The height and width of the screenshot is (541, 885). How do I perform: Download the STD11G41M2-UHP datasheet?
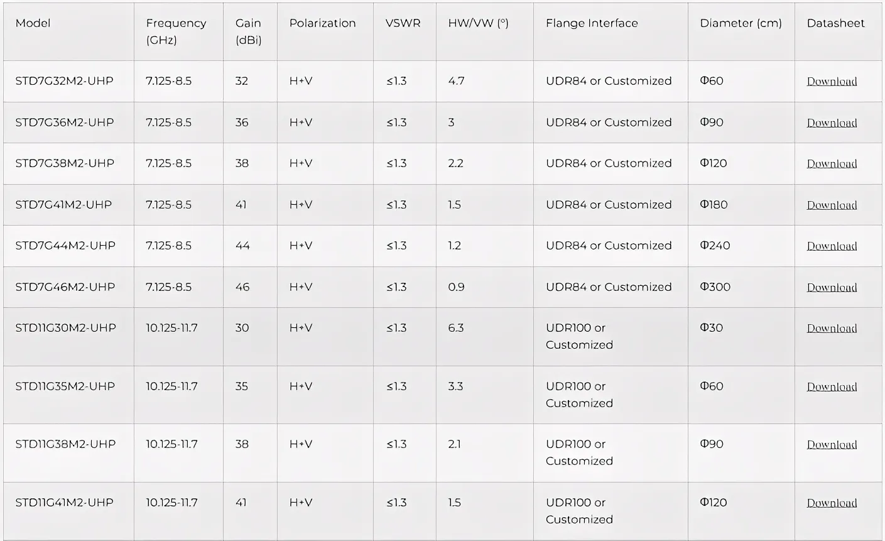832,503
